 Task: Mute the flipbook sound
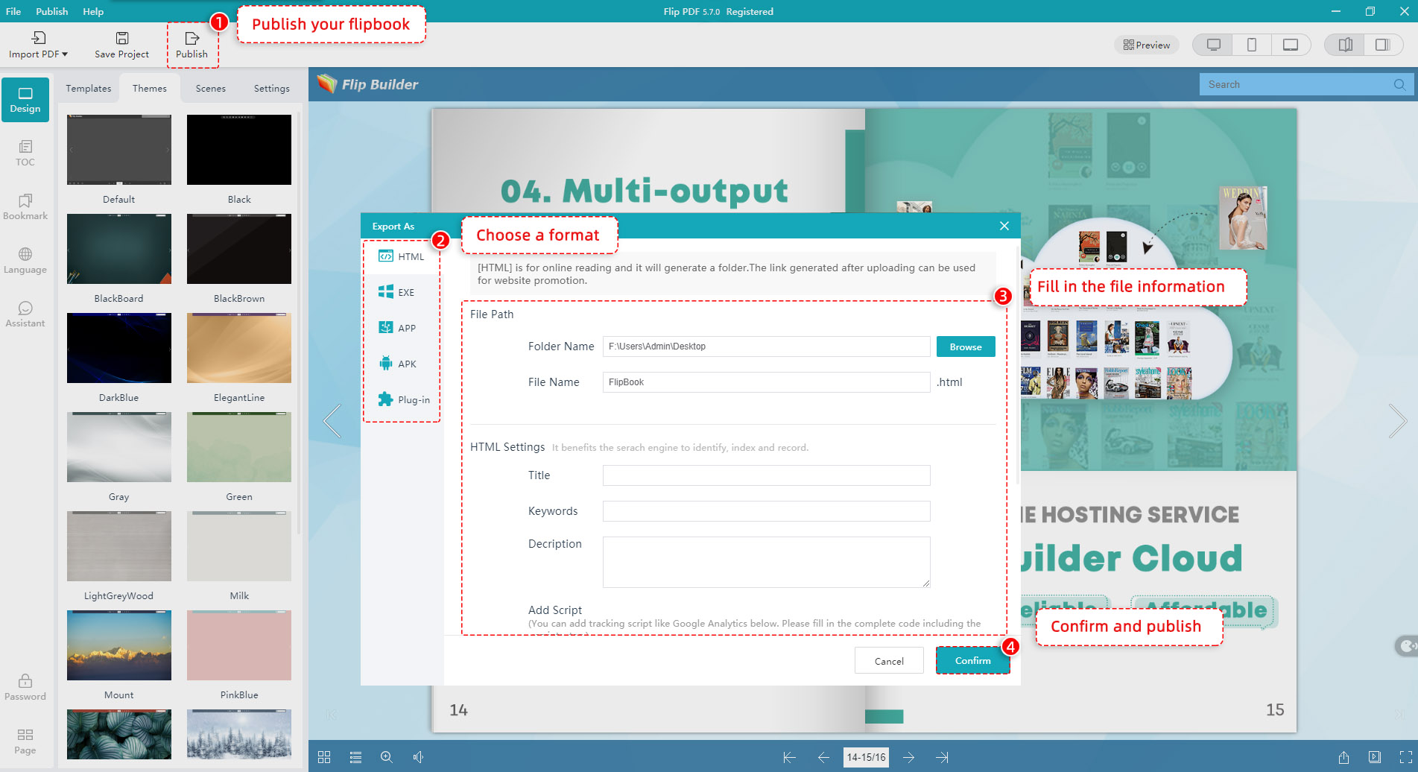coord(418,757)
